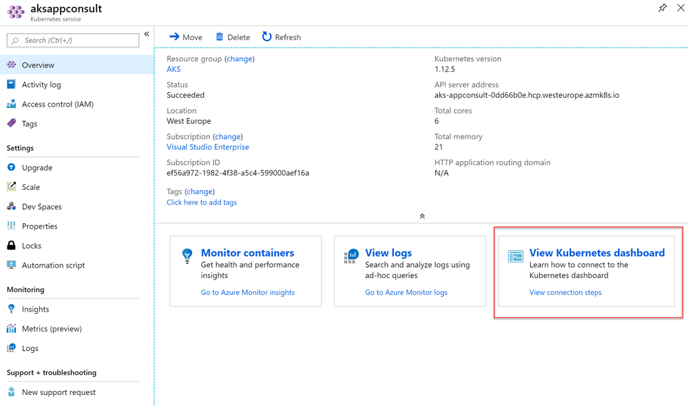Click the View logs tile icon
The image size is (688, 406).
click(x=351, y=257)
